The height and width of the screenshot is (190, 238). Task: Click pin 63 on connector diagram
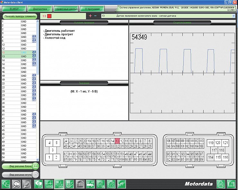pos(150,159)
